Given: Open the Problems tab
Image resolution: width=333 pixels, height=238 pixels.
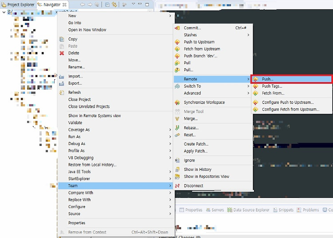Looking at the screenshot, I should (x=308, y=210).
